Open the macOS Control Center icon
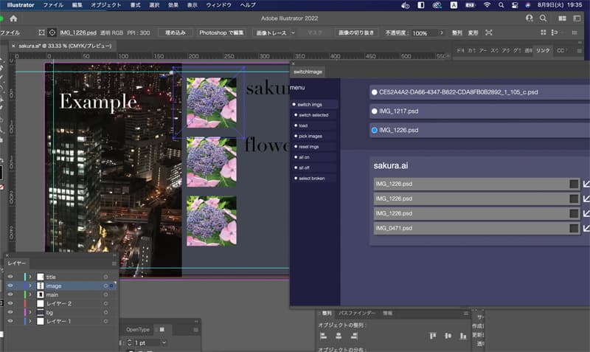This screenshot has height=352, width=590. click(x=515, y=5)
